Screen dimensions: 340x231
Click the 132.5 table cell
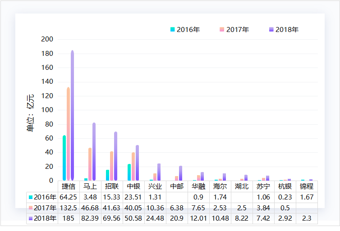pos(69,208)
